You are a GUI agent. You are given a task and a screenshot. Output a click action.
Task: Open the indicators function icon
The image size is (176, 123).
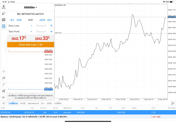pos(4,84)
